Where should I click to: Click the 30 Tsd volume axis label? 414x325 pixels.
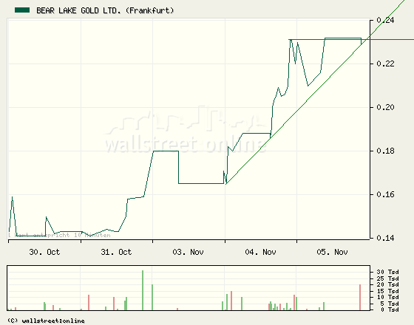pyautogui.click(x=388, y=272)
